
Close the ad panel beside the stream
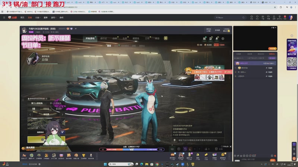pyautogui.click(x=276, y=27)
